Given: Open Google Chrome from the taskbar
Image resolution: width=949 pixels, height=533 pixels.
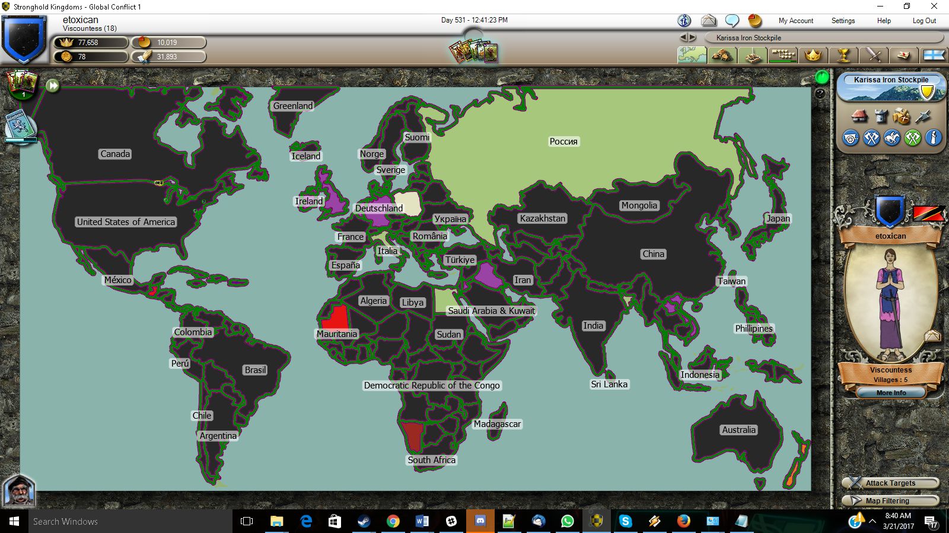Looking at the screenshot, I should click(x=393, y=521).
